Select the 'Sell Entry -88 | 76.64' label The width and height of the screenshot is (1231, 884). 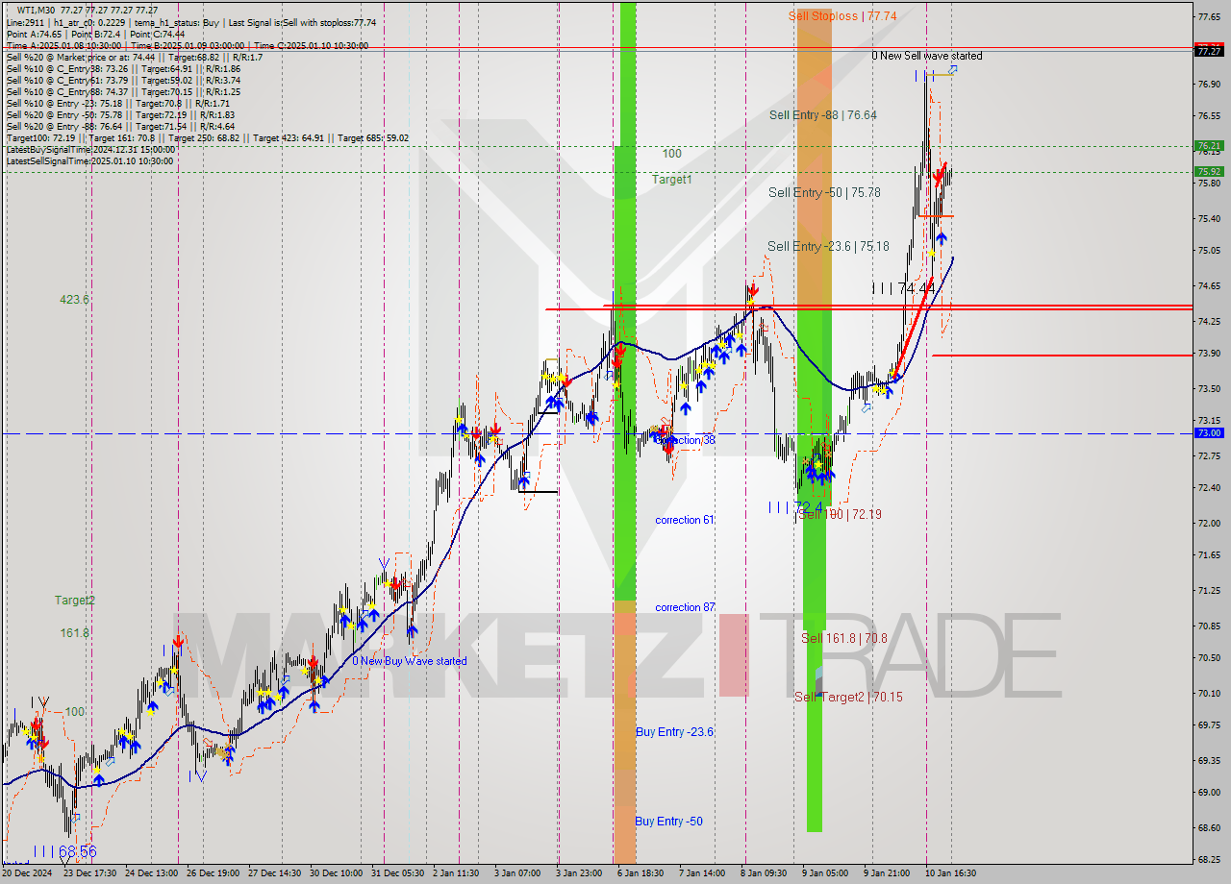[x=822, y=114]
